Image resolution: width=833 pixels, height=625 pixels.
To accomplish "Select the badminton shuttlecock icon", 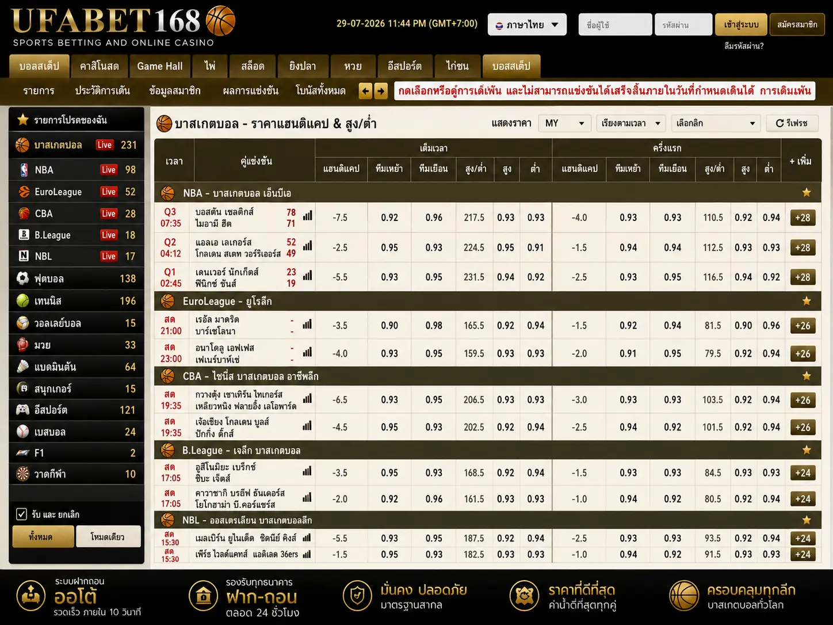I will tap(22, 367).
